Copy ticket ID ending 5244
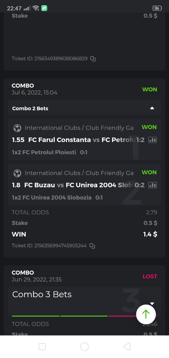Image resolution: width=169 pixels, height=358 pixels. (x=92, y=246)
